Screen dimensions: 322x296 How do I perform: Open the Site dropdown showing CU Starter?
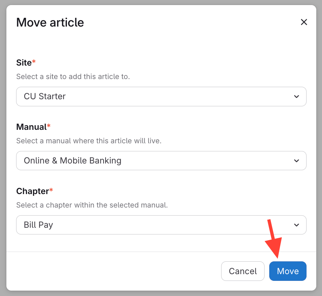161,97
